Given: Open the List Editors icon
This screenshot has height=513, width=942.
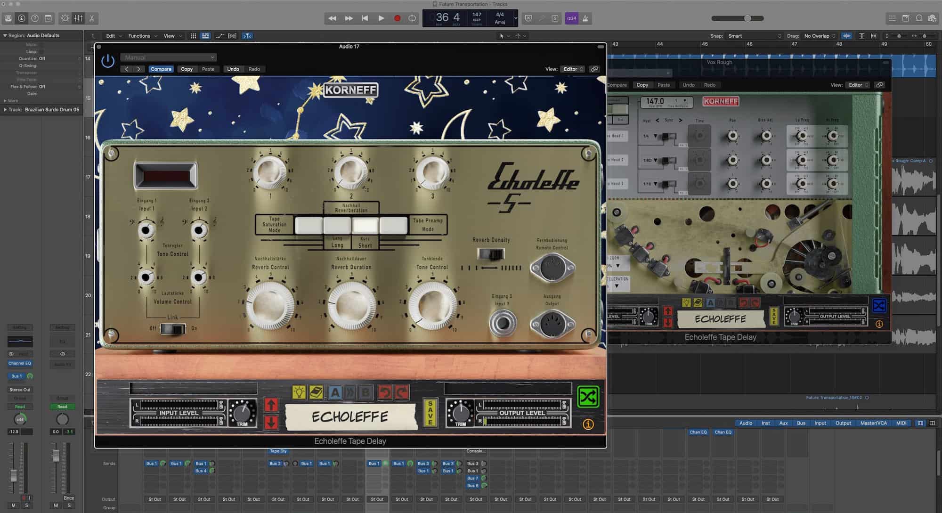Looking at the screenshot, I should (892, 18).
